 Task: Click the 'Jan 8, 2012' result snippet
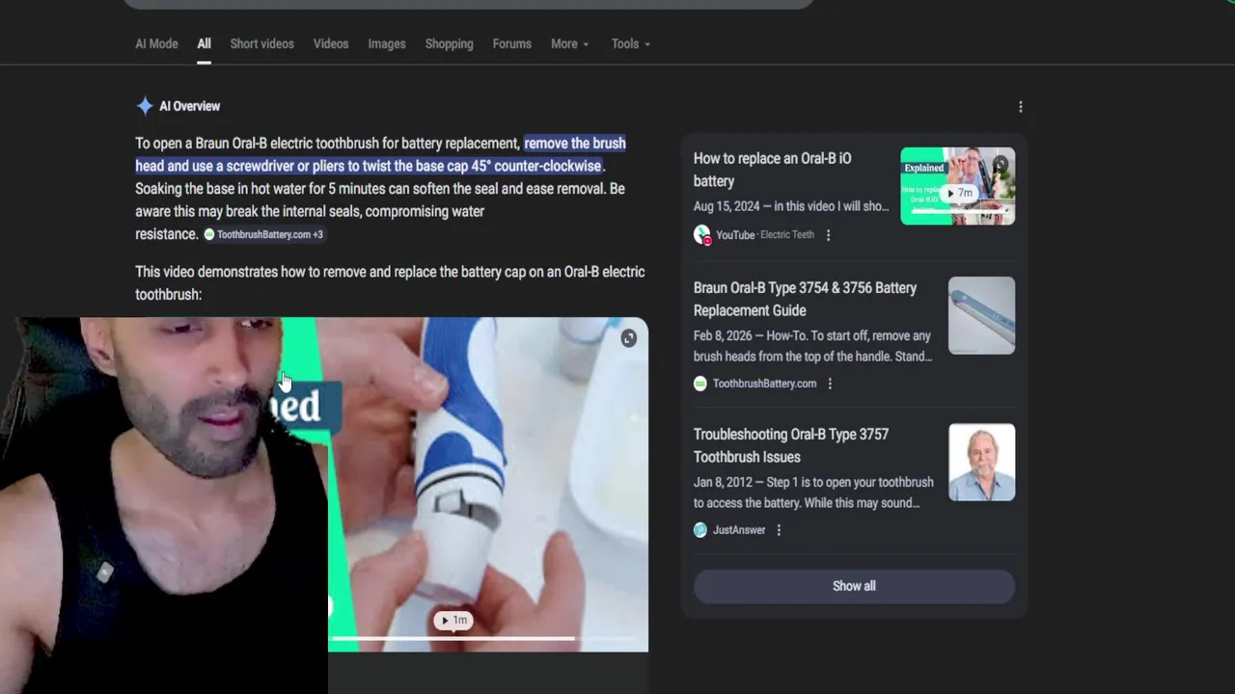click(x=812, y=493)
